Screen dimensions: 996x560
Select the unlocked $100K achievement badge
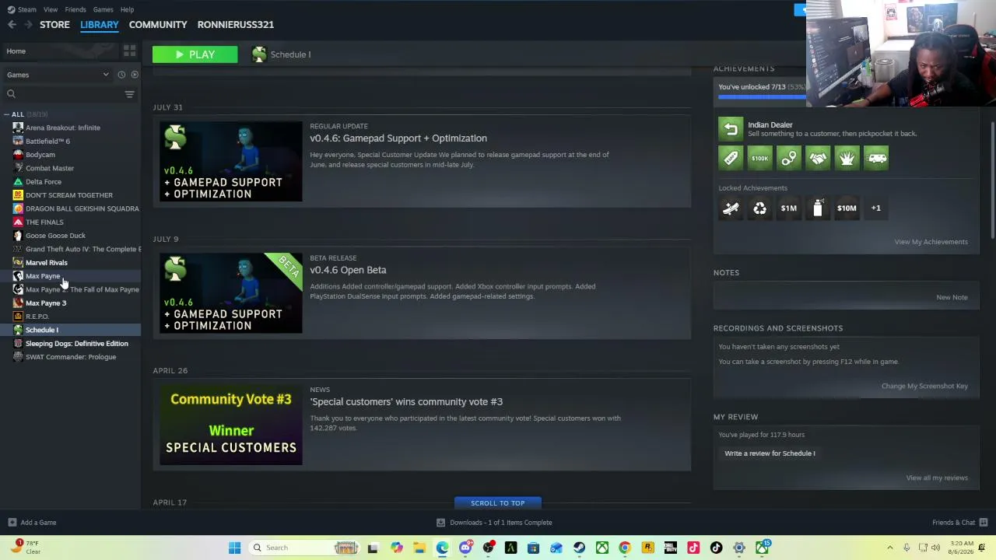[759, 159]
